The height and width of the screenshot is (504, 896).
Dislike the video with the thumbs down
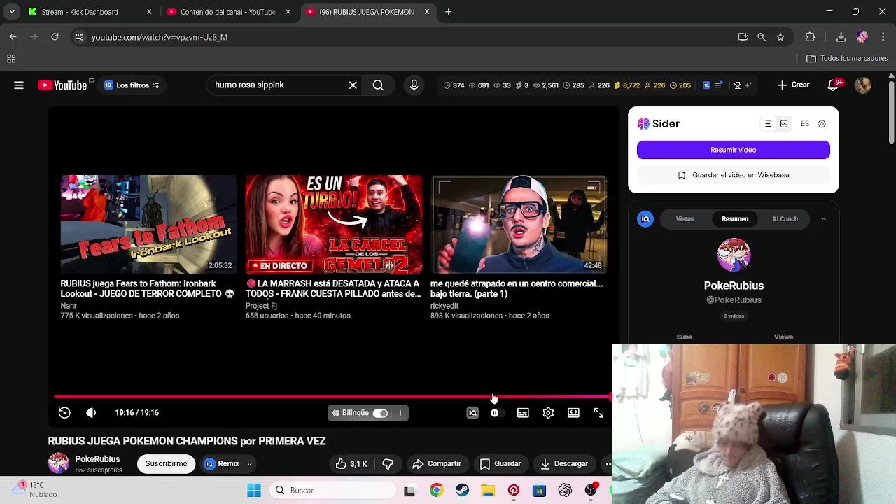click(388, 463)
